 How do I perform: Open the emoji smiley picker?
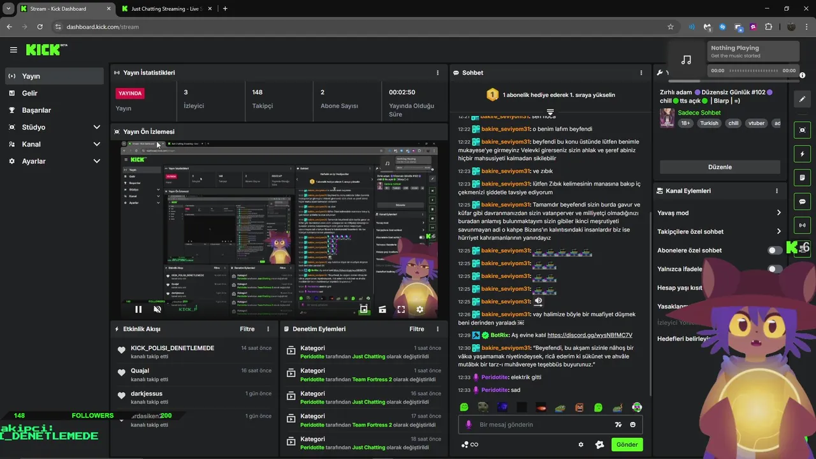pos(633,425)
